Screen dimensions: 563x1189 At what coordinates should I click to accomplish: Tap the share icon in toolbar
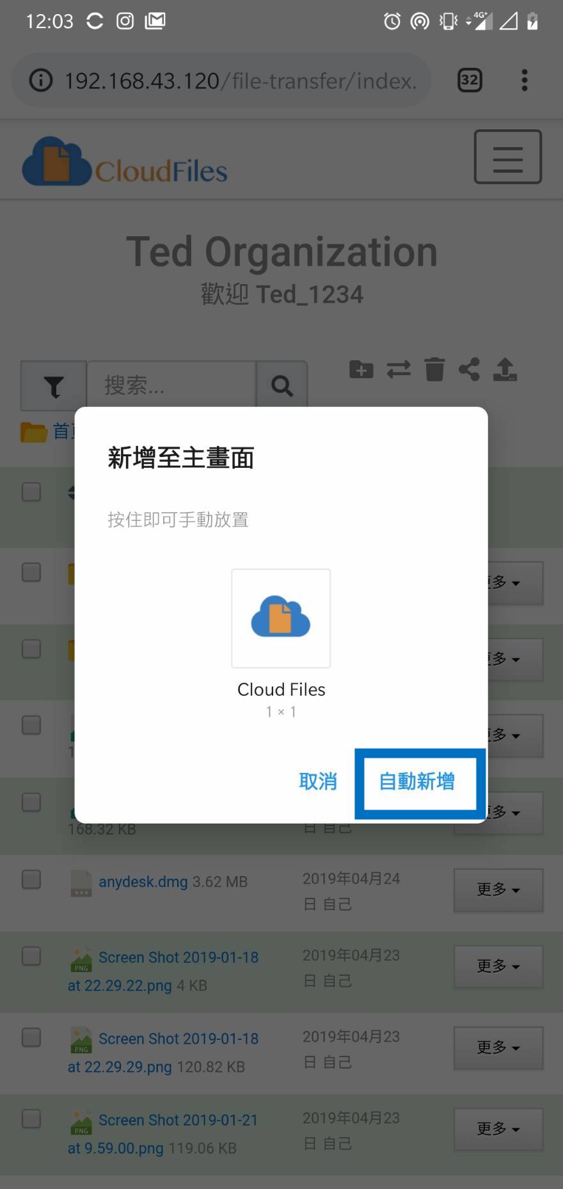469,369
